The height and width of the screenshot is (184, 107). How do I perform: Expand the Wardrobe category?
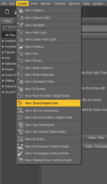(3, 86)
